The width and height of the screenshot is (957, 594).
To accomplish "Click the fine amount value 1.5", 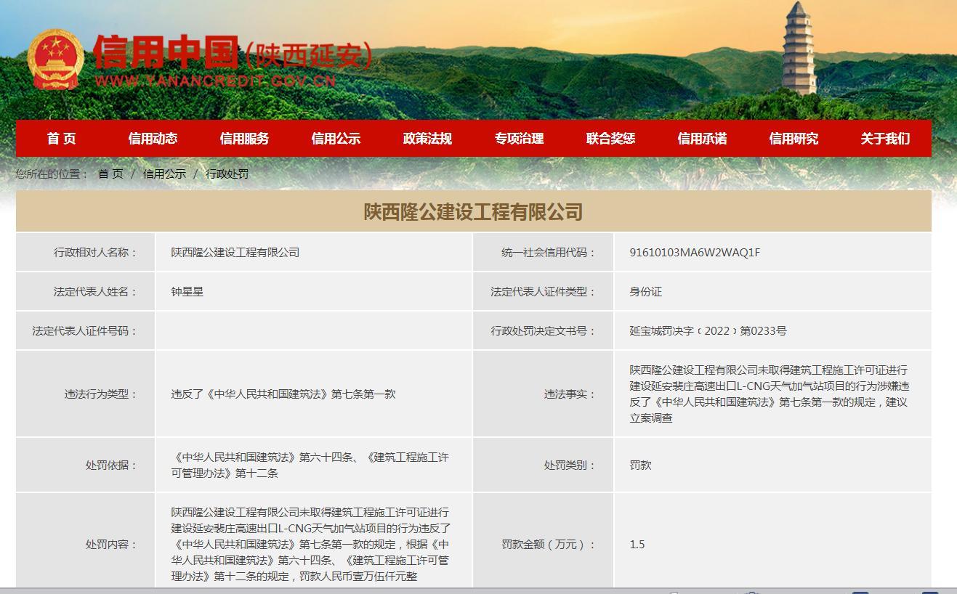I will coord(637,545).
